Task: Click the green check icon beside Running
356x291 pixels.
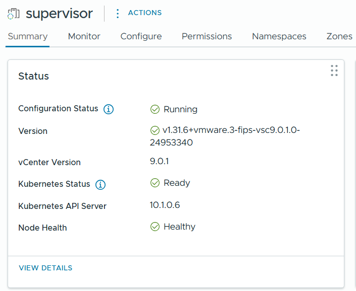Action: click(x=155, y=109)
